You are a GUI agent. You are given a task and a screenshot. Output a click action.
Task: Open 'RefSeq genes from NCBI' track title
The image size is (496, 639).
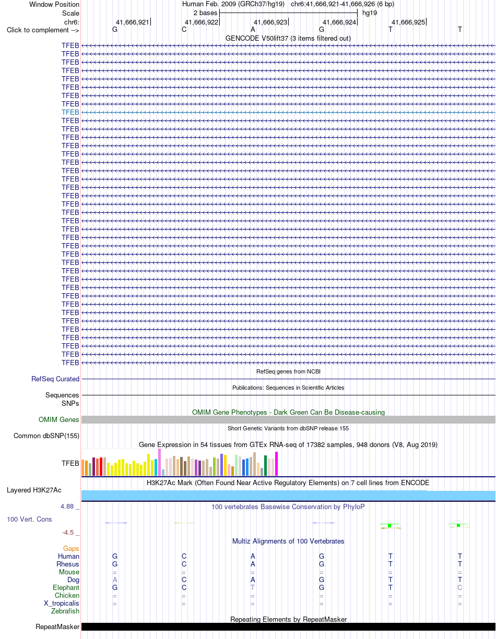288,371
